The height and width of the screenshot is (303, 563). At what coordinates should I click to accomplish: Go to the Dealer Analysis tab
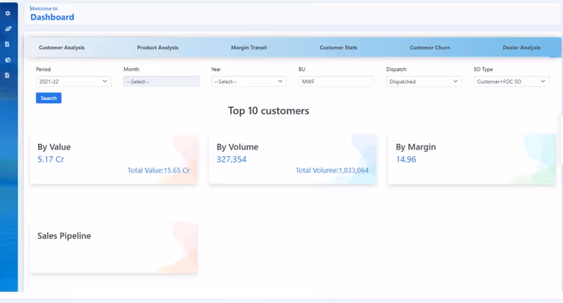[x=521, y=47]
